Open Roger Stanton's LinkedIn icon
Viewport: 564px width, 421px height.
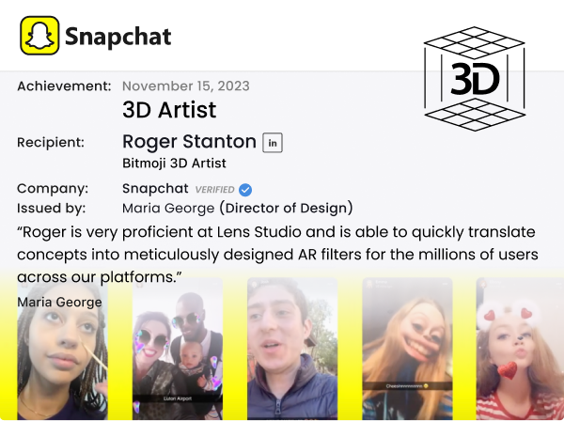coord(273,143)
